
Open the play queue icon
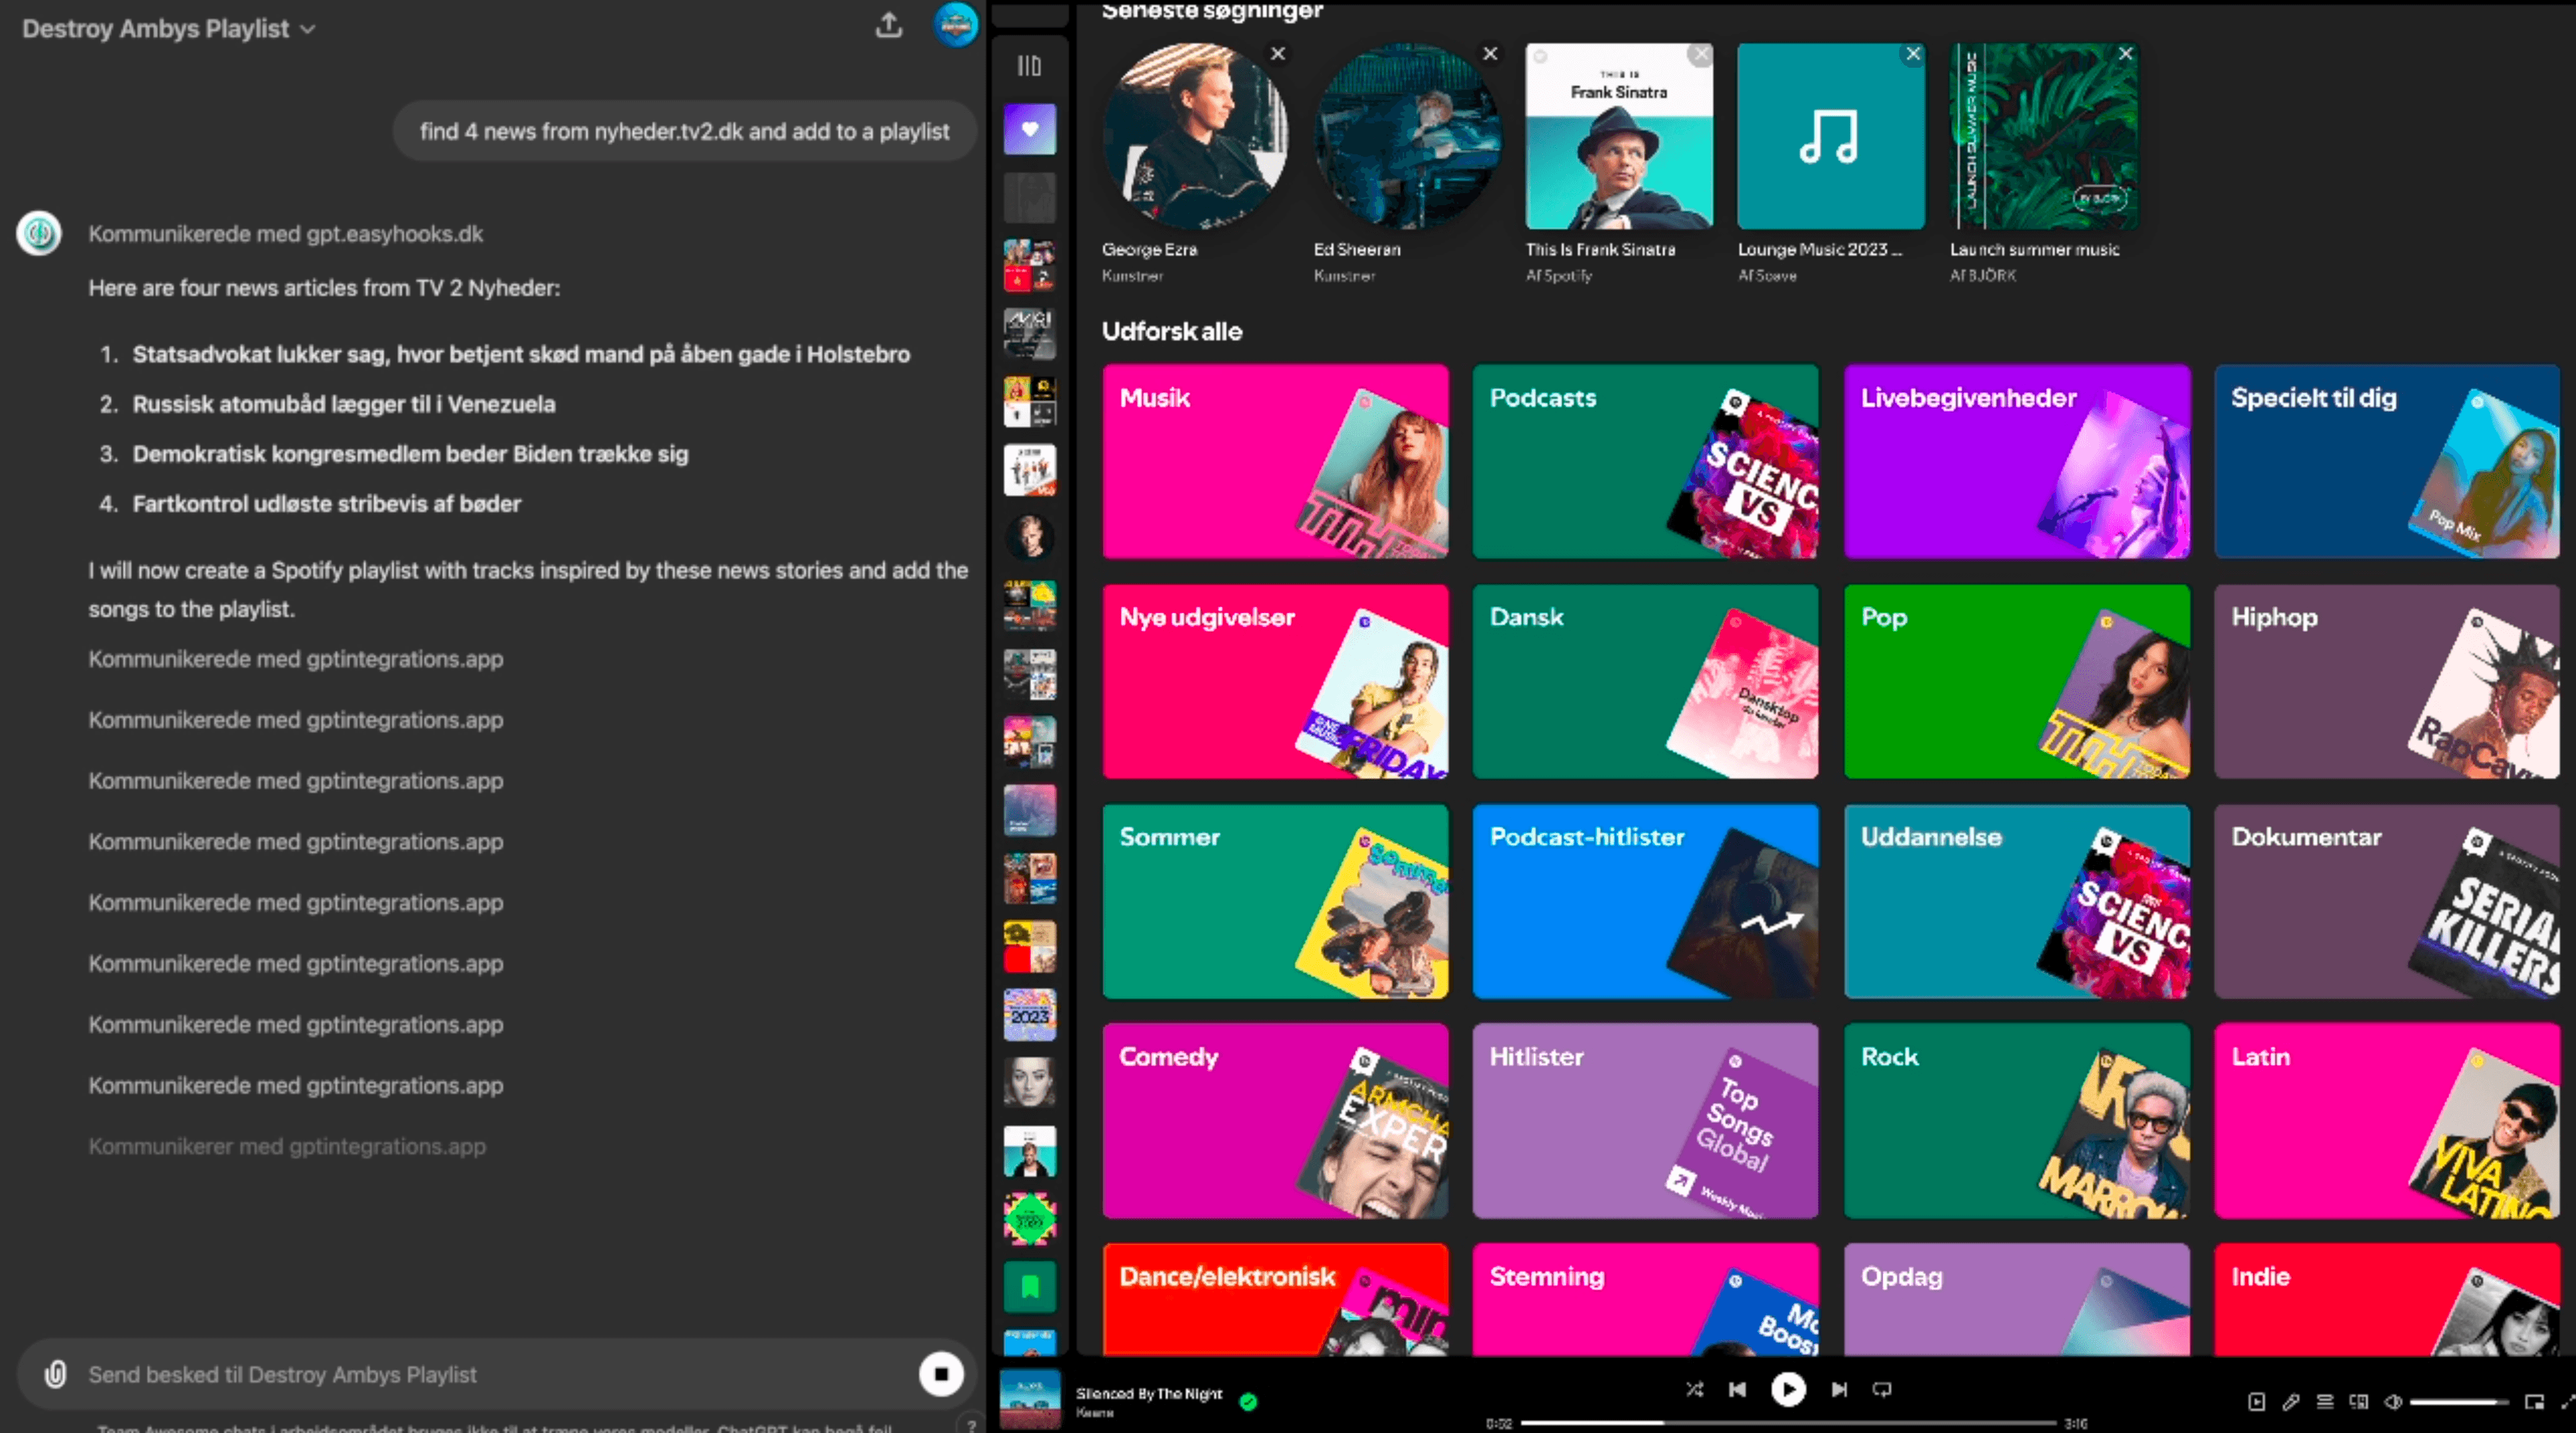click(x=2325, y=1402)
